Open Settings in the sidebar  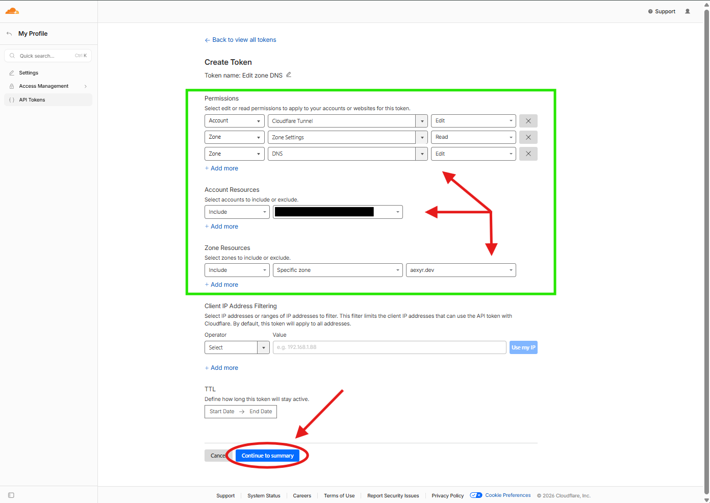[48, 73]
